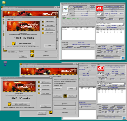Click Online ResultBrowser arch icon in 11733 dialog
This screenshot has height=121, width=127.
14,44
